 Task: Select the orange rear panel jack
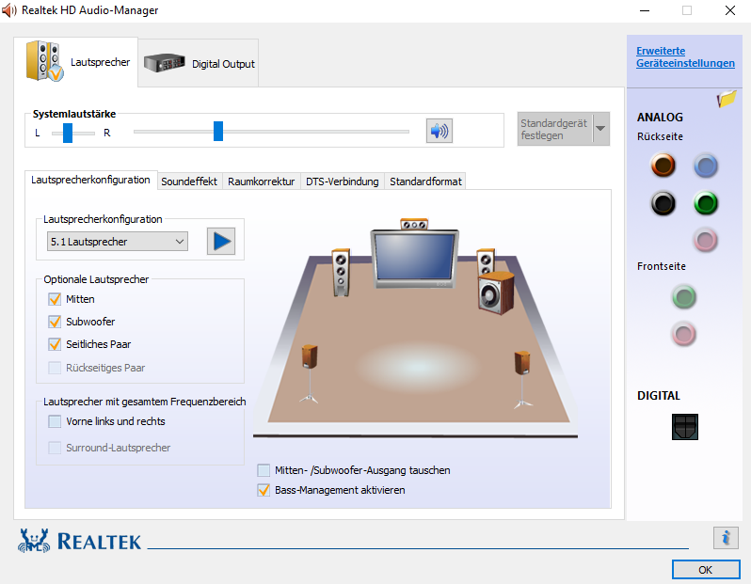[x=663, y=166]
